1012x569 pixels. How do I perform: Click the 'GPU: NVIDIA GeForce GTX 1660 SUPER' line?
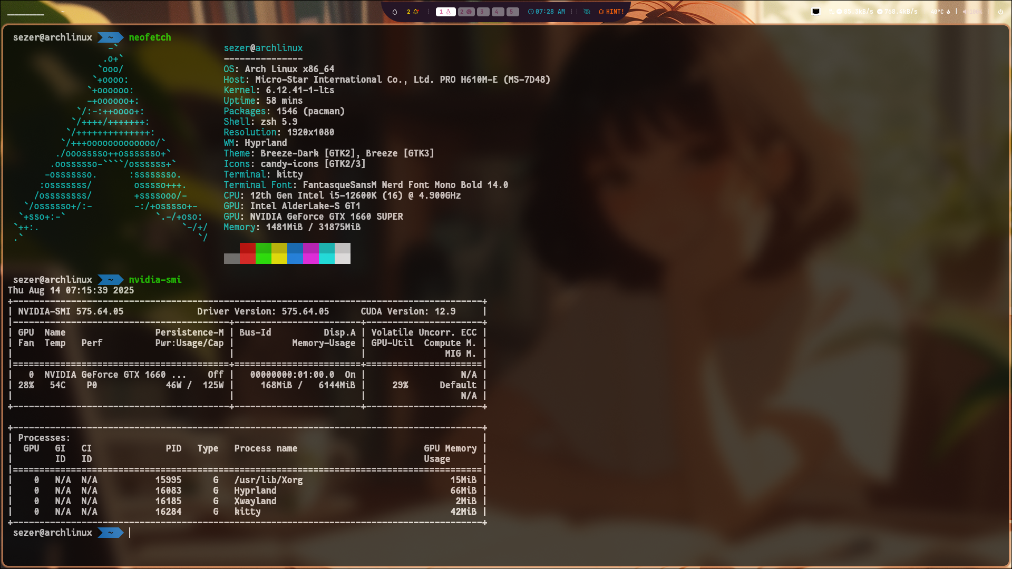coord(313,217)
